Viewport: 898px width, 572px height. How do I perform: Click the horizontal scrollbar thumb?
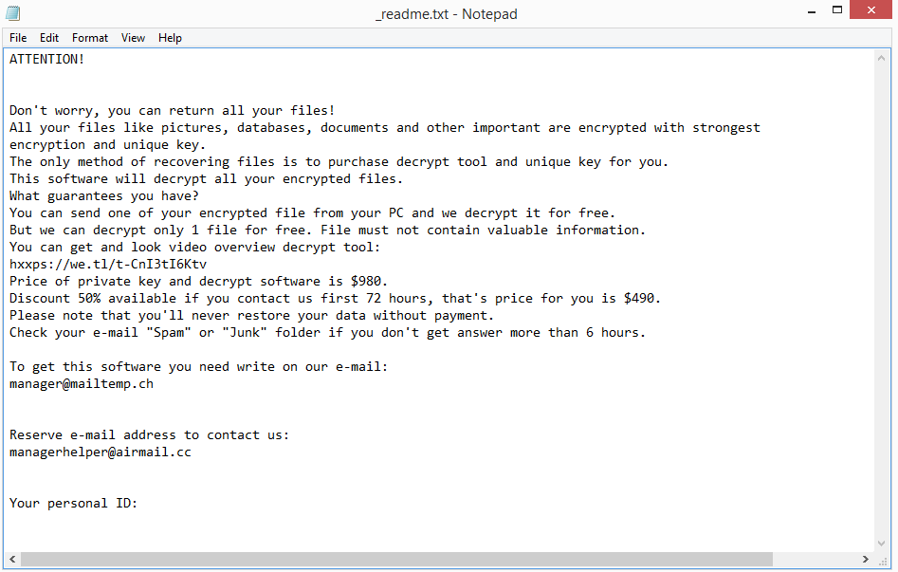(x=396, y=559)
